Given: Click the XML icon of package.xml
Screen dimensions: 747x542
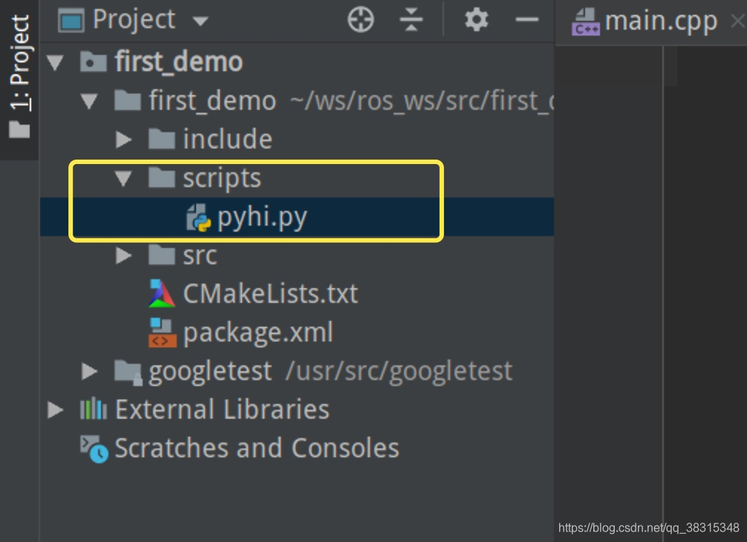Looking at the screenshot, I should [163, 333].
